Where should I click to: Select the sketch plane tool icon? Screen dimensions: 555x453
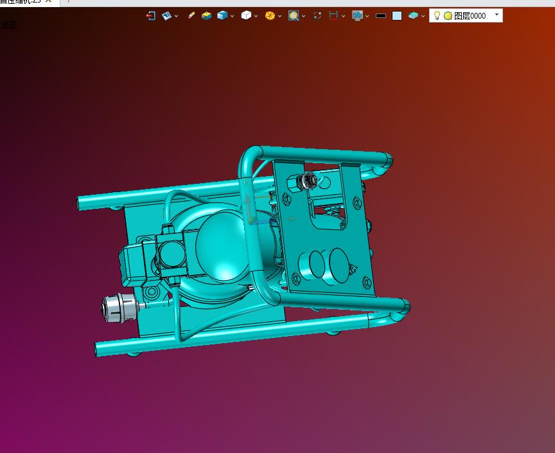pyautogui.click(x=166, y=15)
